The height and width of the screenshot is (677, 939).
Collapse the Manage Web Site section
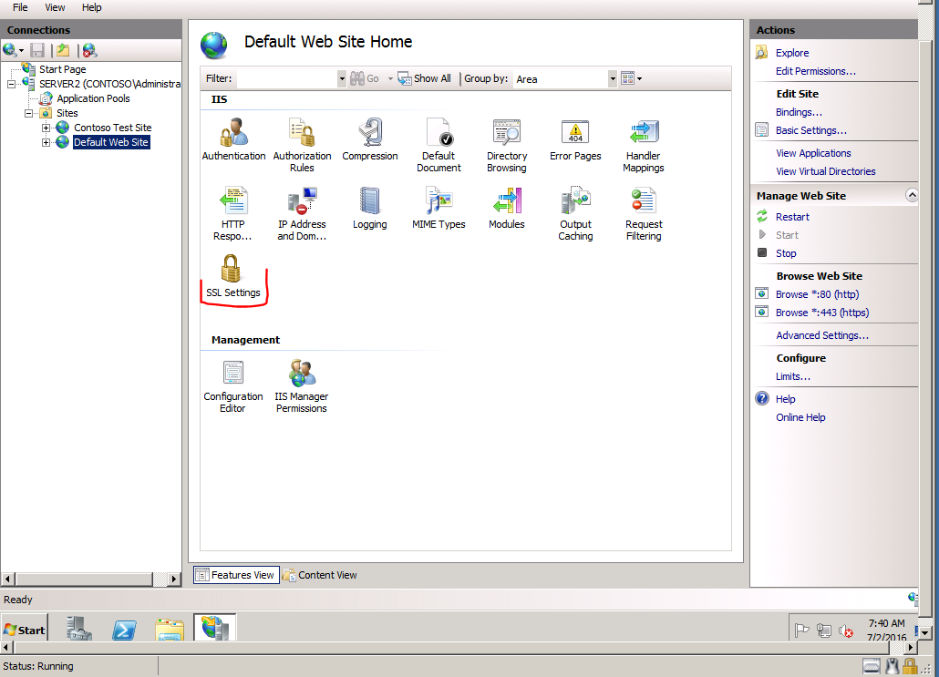(911, 195)
